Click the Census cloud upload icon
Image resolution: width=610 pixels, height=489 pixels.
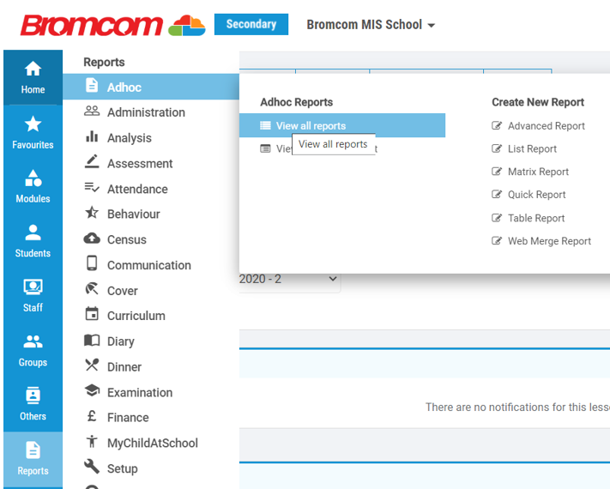(x=92, y=238)
